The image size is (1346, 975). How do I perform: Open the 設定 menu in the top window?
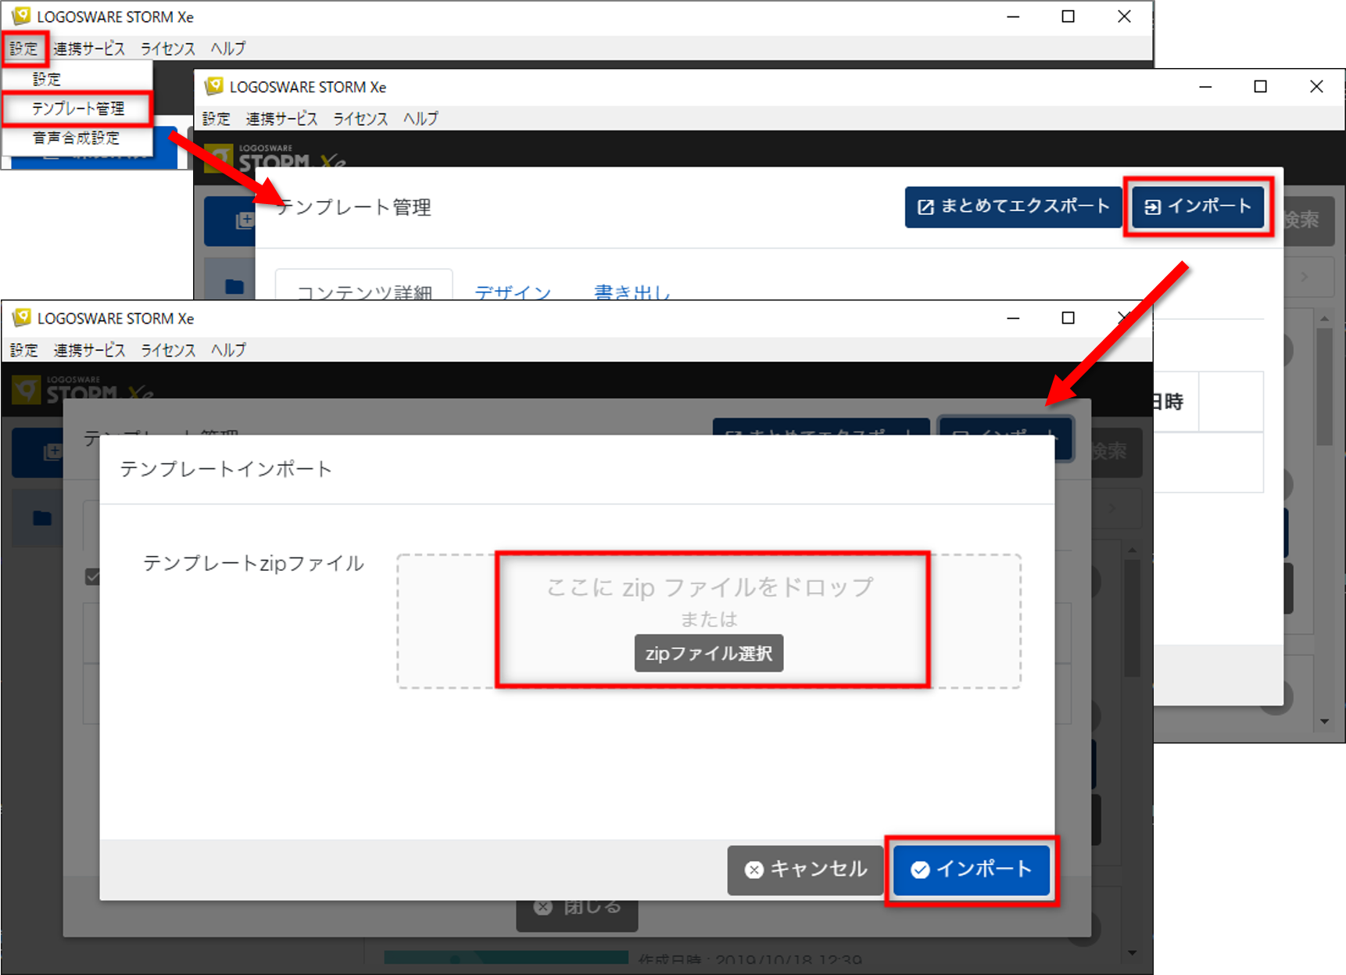point(23,48)
